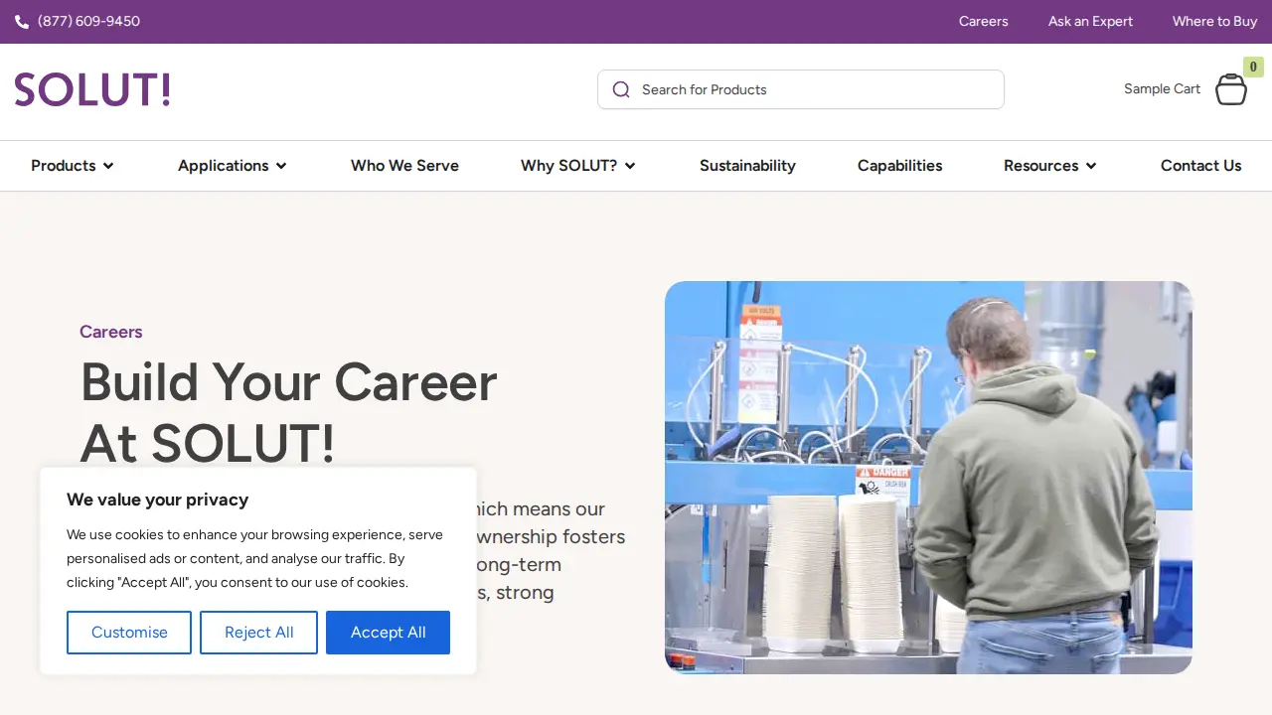Click the We value your privacy heading

[157, 500]
